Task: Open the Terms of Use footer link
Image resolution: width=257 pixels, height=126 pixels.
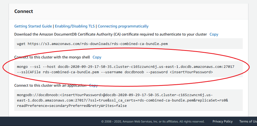Action: pyautogui.click(x=248, y=121)
